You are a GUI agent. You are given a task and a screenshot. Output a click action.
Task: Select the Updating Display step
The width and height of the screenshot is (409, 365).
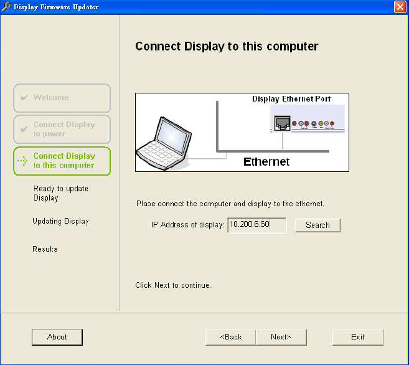pos(60,221)
